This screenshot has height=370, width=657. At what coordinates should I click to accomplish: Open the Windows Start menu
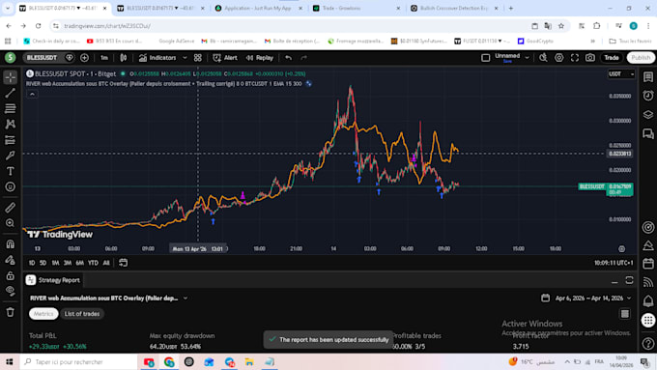point(10,361)
